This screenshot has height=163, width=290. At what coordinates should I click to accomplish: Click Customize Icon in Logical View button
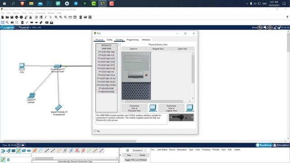click(171, 108)
